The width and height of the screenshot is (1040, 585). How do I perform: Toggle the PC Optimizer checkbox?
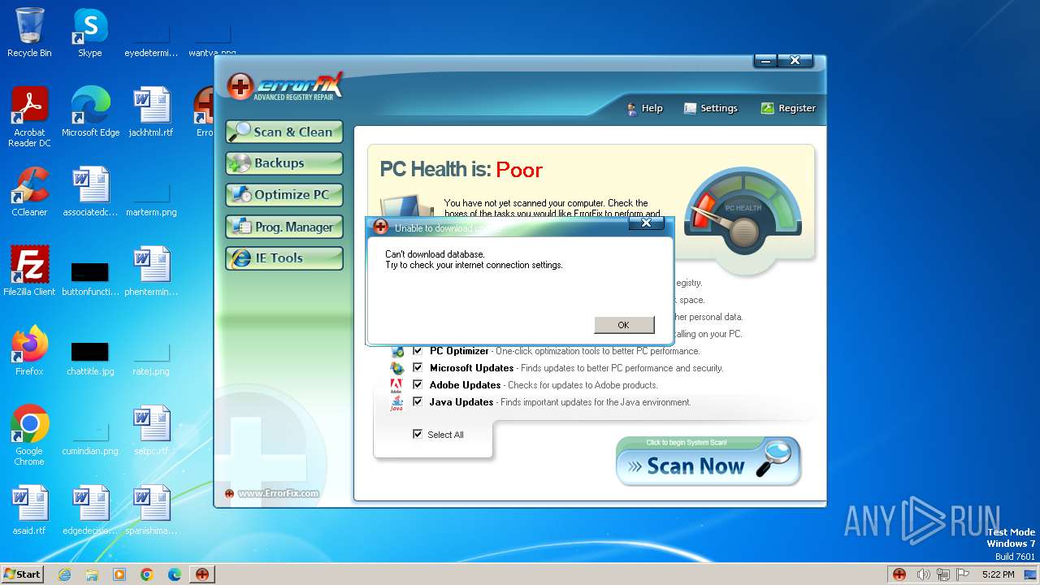point(418,350)
